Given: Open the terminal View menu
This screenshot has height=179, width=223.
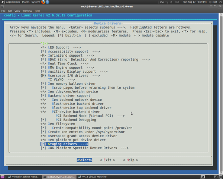Looking at the screenshot, I should [x=17, y=11].
